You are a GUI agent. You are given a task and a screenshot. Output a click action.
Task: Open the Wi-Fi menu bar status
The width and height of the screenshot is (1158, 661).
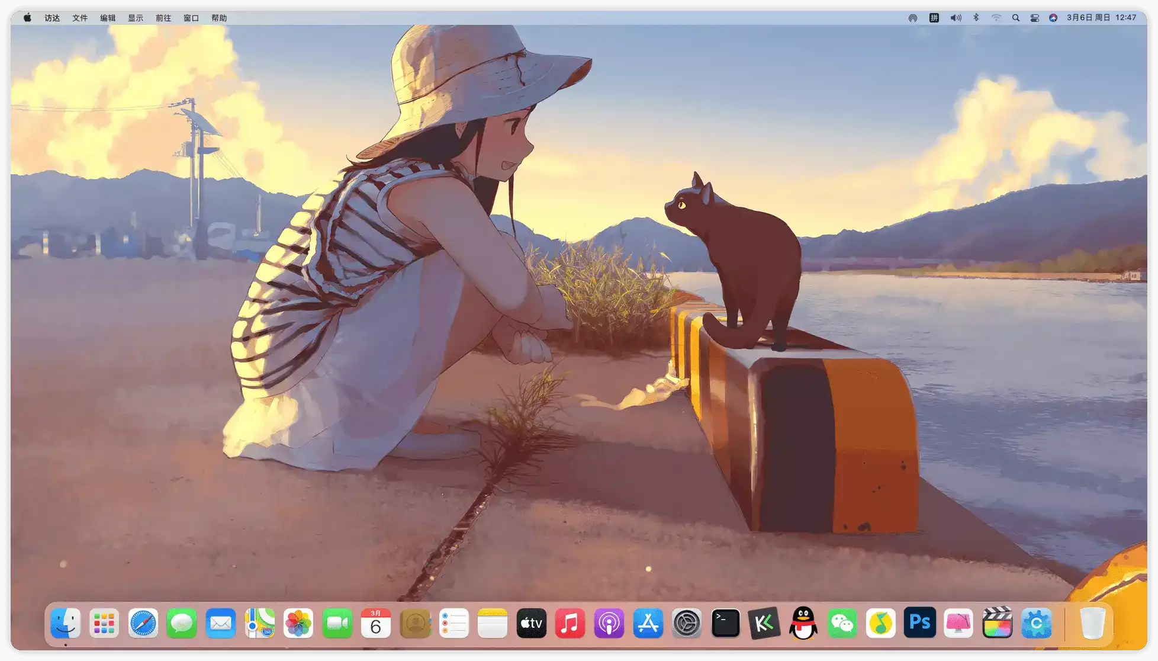coord(996,18)
